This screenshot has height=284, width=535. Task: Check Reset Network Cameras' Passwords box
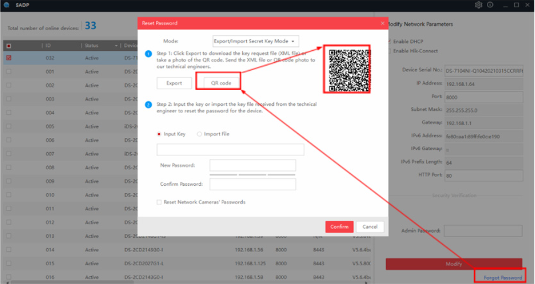pyautogui.click(x=160, y=202)
